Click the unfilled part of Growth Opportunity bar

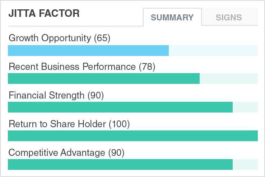pos(213,51)
